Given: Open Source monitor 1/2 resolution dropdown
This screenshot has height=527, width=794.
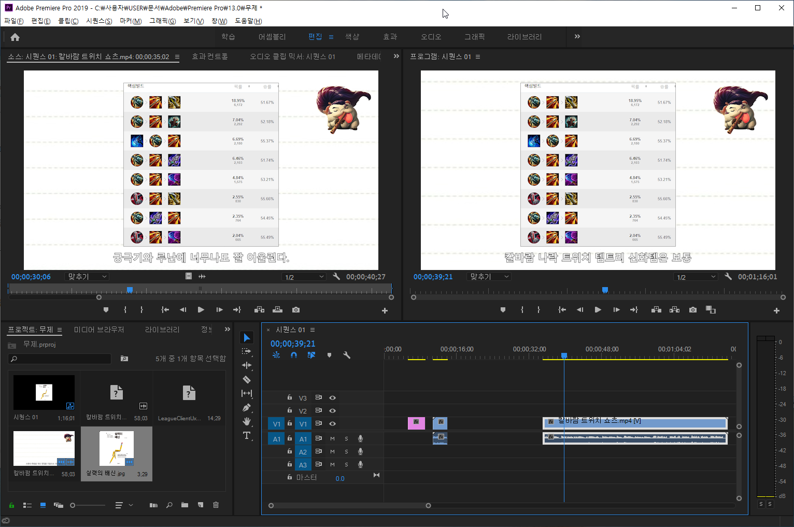Looking at the screenshot, I should [304, 277].
